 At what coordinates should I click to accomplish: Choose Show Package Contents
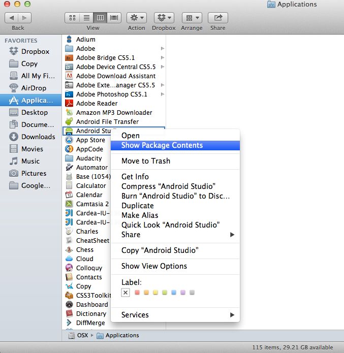[x=175, y=145]
